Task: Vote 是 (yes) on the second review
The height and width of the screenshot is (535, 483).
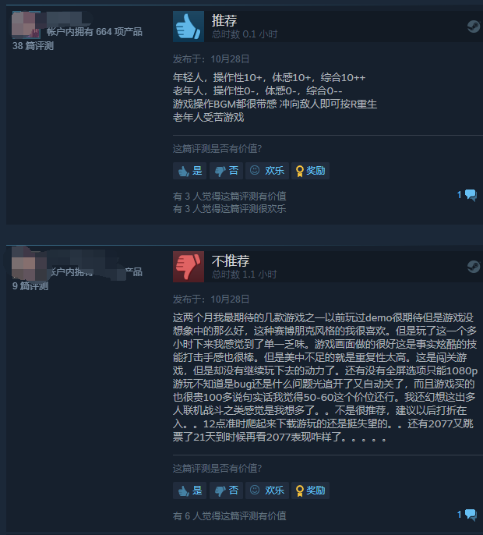Action: [x=190, y=491]
